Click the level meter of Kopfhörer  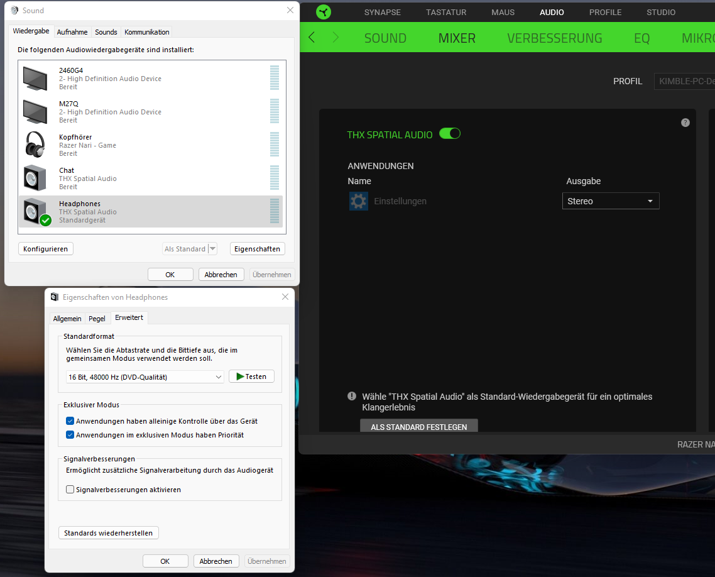274,145
